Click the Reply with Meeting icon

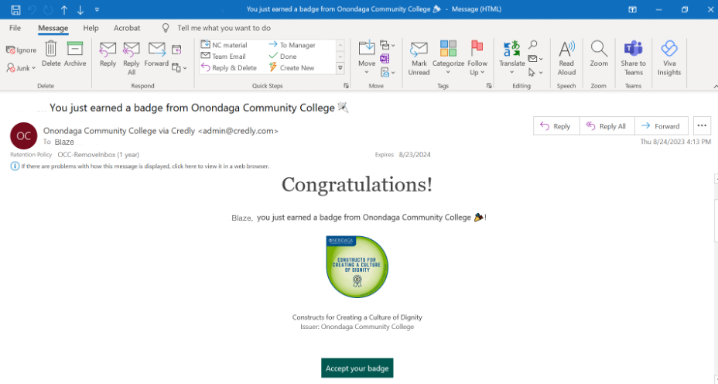176,50
